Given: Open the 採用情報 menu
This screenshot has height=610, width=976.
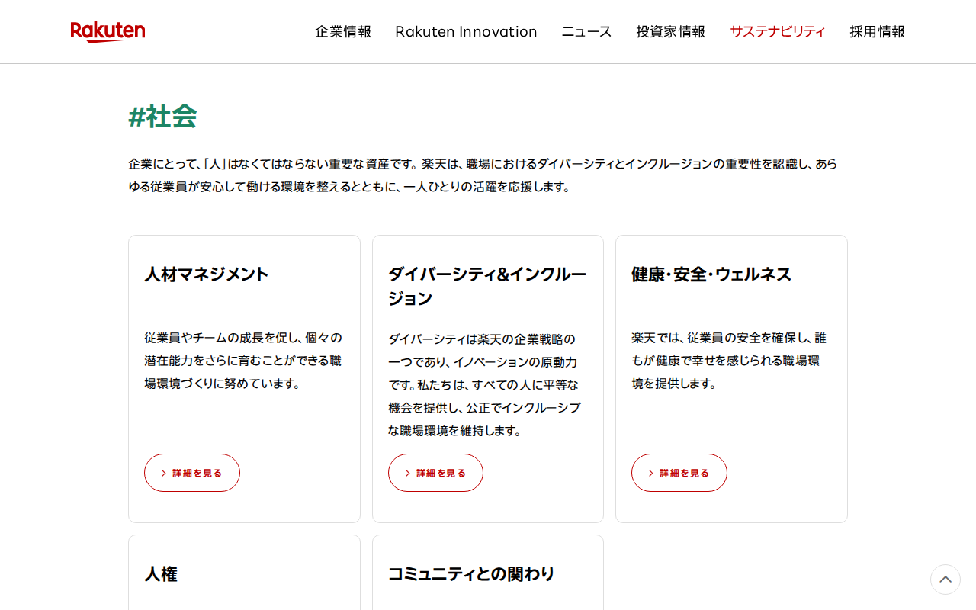Looking at the screenshot, I should point(877,32).
